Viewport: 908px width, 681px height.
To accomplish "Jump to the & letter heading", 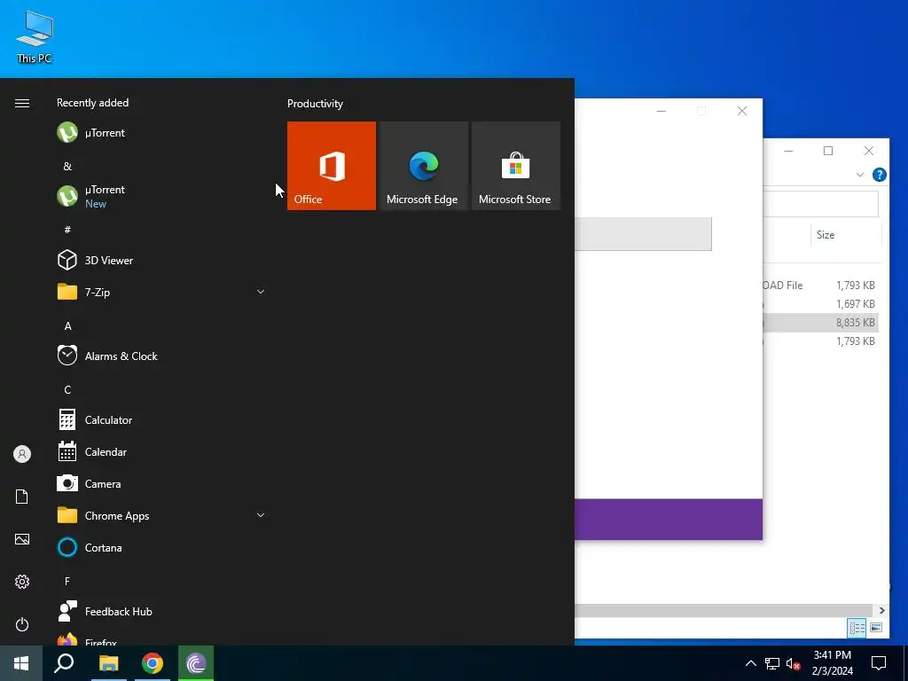I will pos(67,166).
